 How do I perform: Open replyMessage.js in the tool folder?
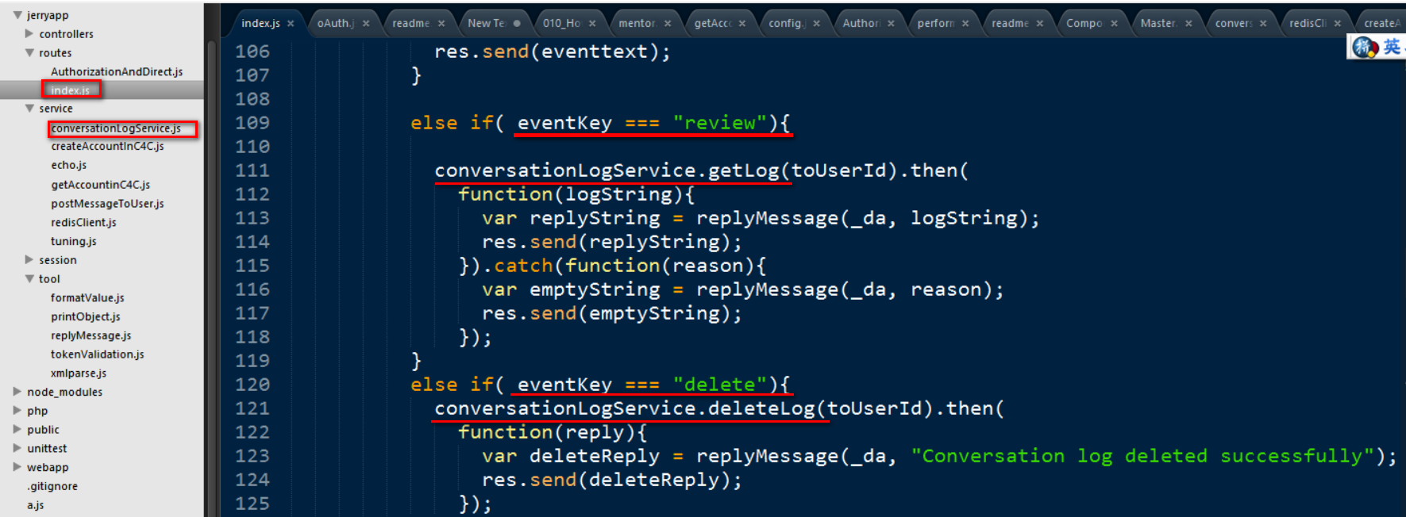click(91, 336)
